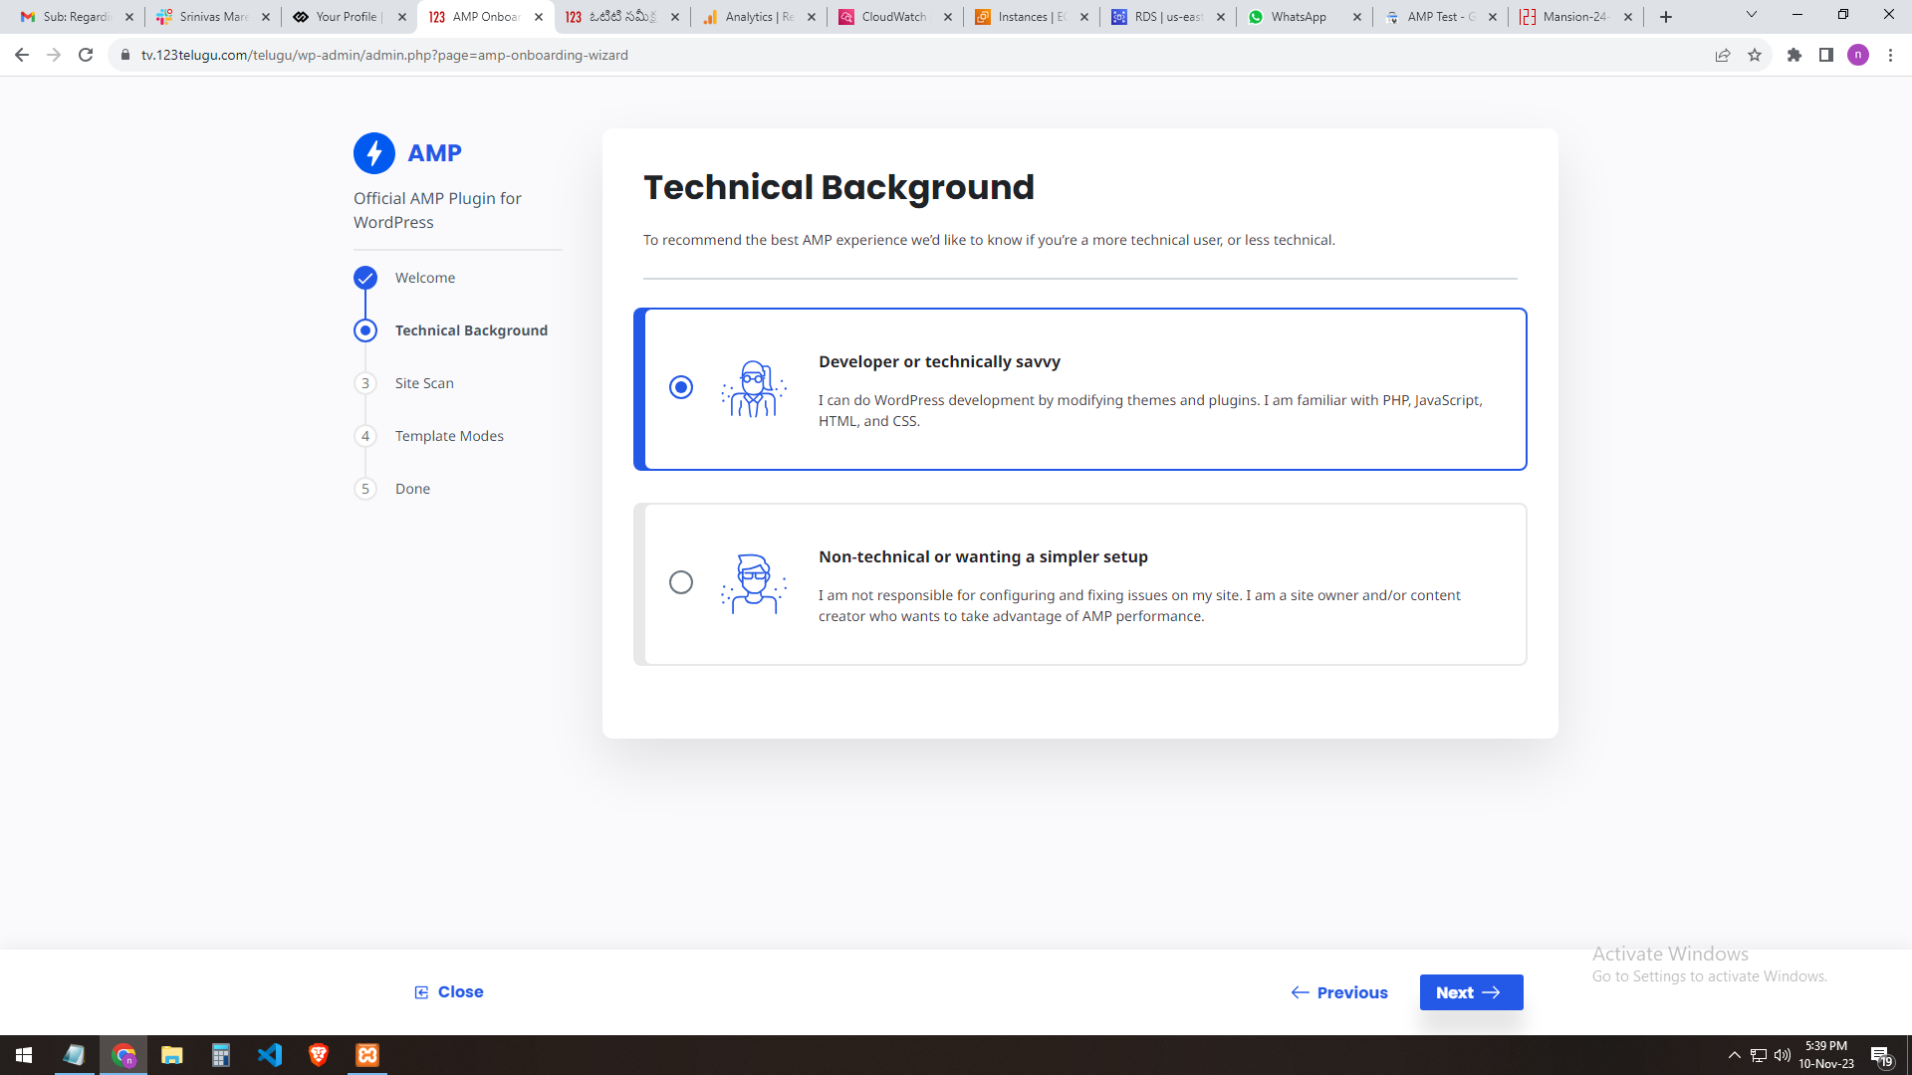Open File Explorer from the taskbar

172,1055
